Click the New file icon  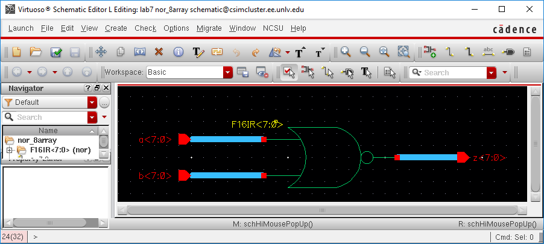pyautogui.click(x=17, y=52)
